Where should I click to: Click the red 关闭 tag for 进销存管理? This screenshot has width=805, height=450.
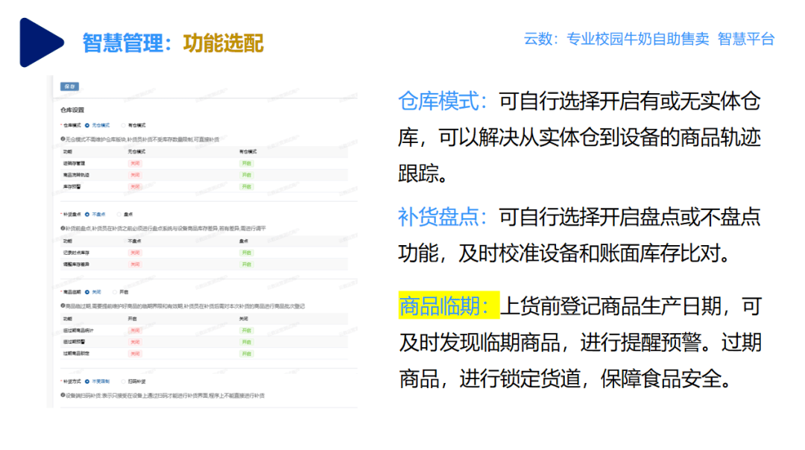click(x=135, y=163)
